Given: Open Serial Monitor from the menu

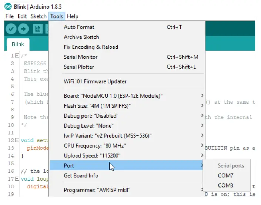Looking at the screenshot, I should pos(127,57).
